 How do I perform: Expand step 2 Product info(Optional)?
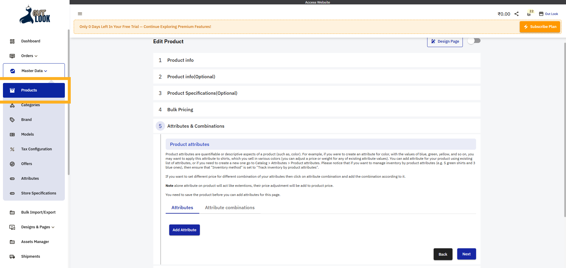point(317,76)
